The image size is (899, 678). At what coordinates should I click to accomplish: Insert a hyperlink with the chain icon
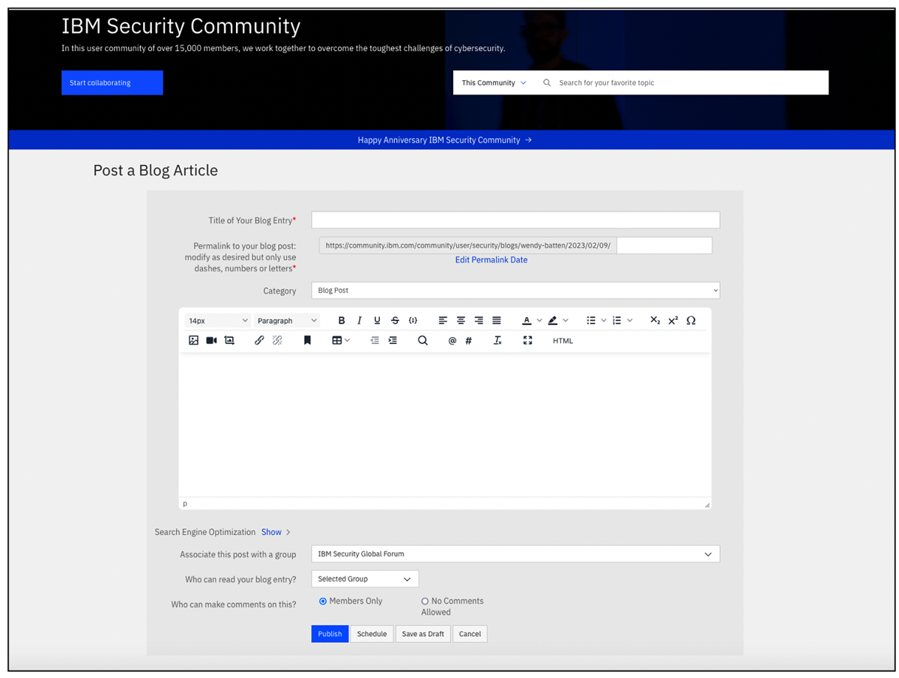259,340
